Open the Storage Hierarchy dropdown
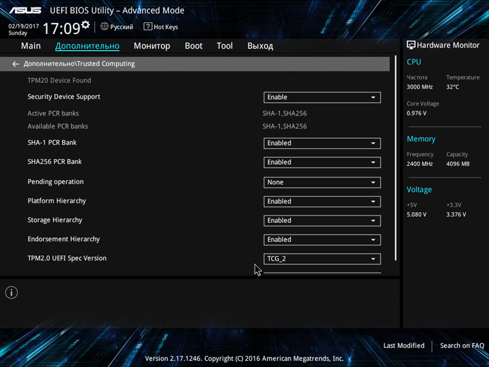 322,221
